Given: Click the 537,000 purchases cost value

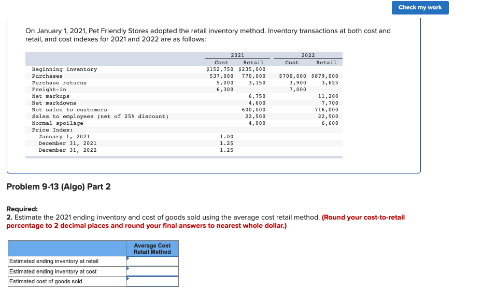Looking at the screenshot, I should 221,76.
